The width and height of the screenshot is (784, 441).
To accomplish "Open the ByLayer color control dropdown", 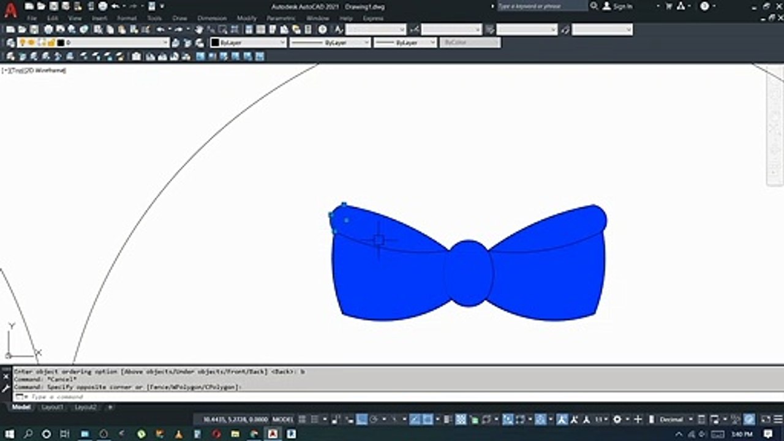I will click(282, 43).
